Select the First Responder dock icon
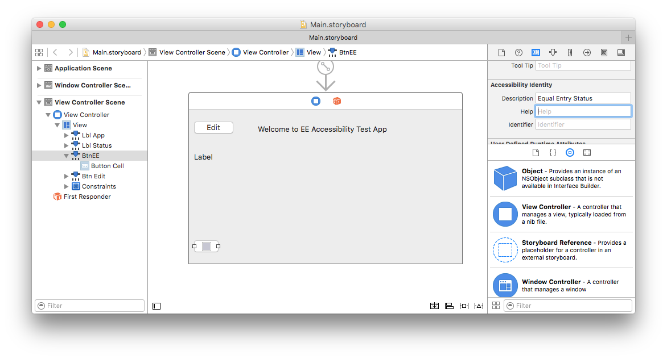The width and height of the screenshot is (667, 359). click(x=337, y=101)
